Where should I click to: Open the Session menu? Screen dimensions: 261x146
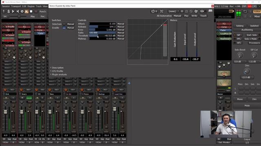pos(6,6)
